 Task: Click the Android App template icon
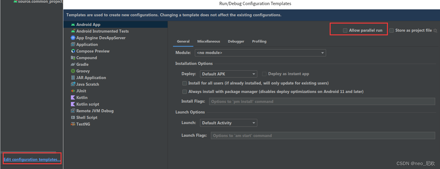[73, 24]
